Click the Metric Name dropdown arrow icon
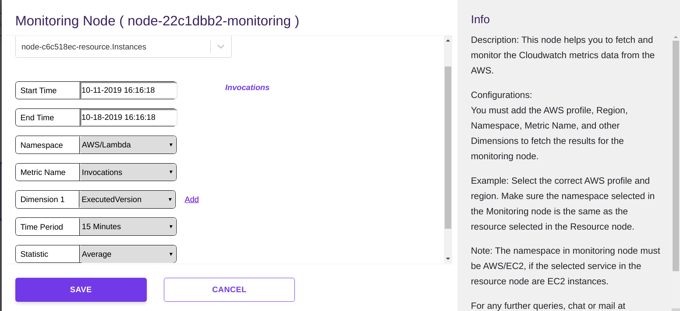Image resolution: width=680 pixels, height=311 pixels. (x=171, y=172)
